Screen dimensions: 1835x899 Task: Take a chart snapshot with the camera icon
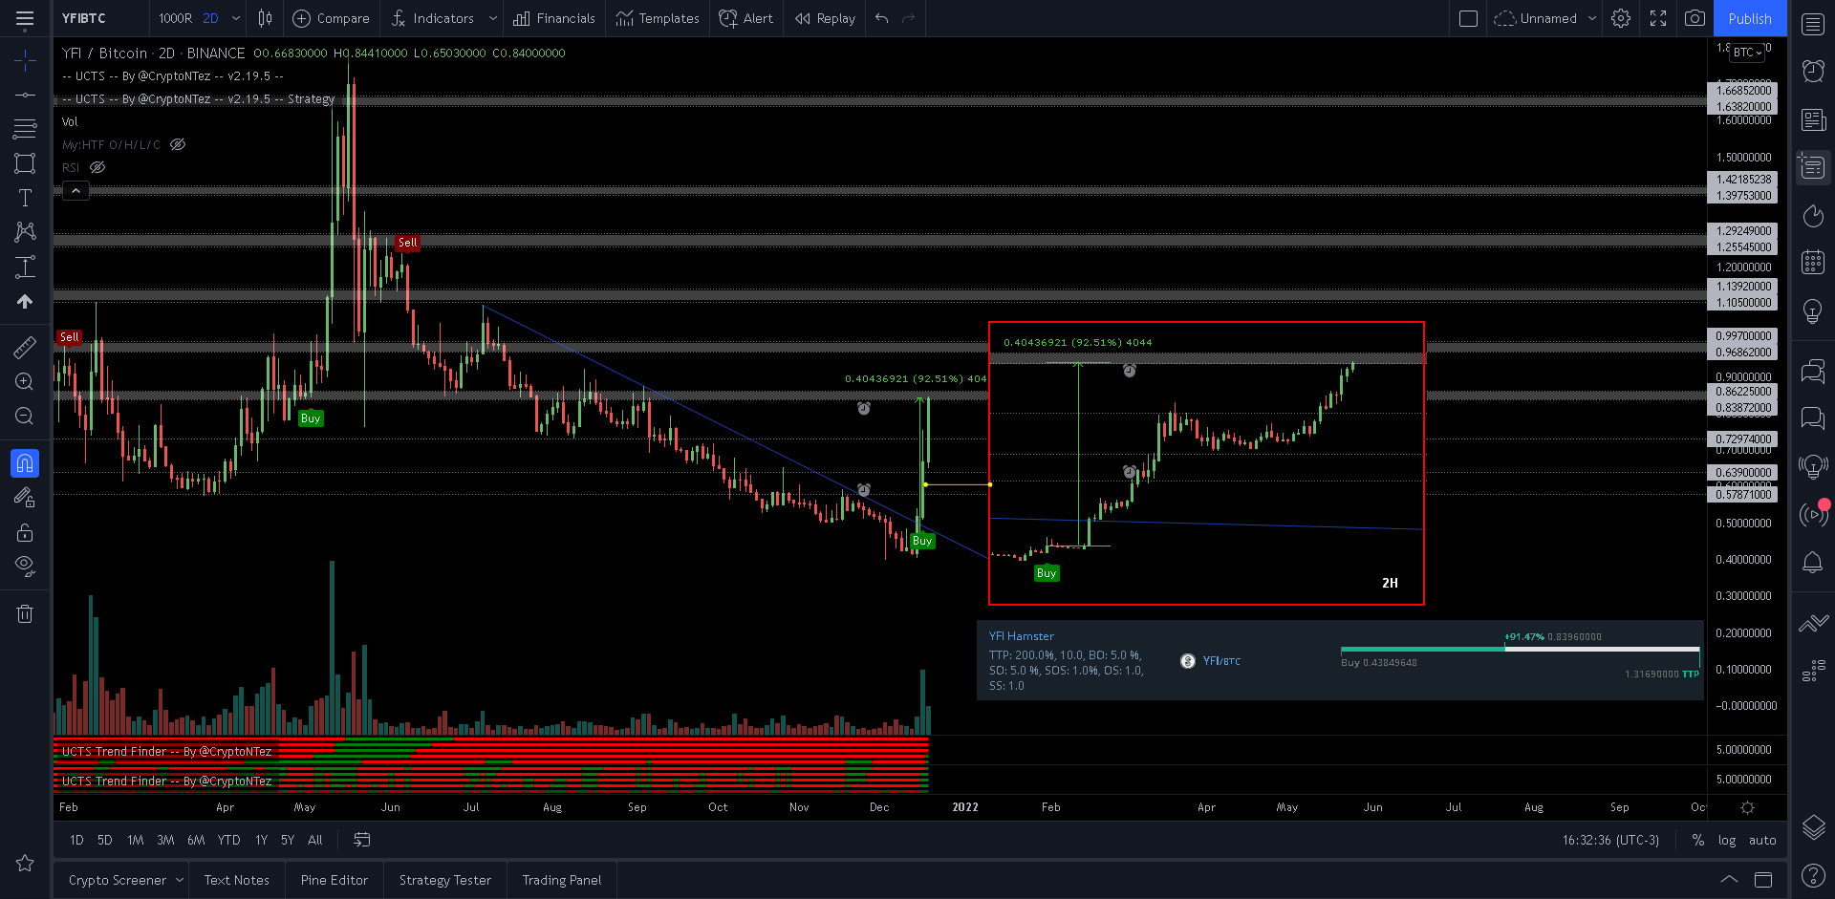[x=1695, y=18]
